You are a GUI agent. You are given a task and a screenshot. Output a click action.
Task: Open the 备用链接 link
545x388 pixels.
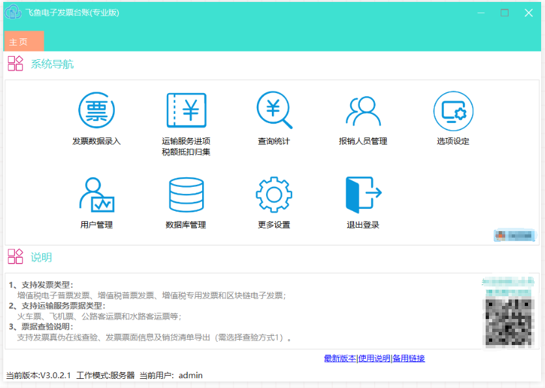409,358
